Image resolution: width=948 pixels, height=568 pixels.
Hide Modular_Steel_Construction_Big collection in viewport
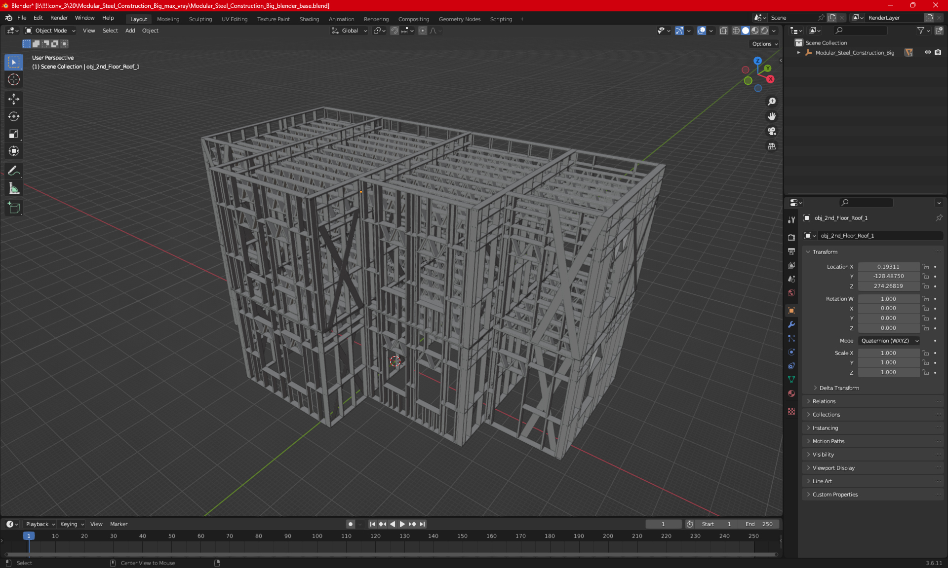[928, 52]
